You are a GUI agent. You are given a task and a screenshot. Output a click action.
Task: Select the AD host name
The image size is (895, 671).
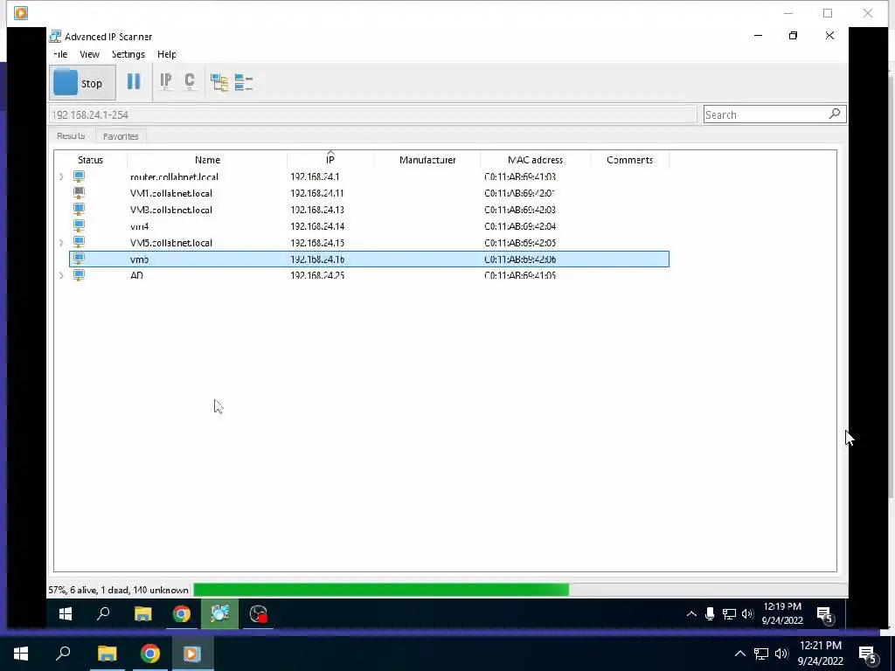[136, 275]
